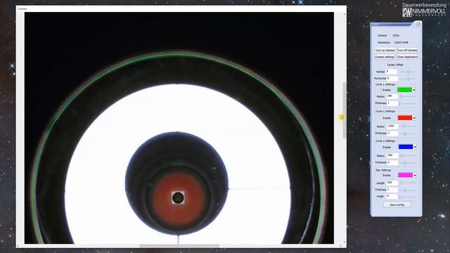Click the blue Circle 3 color swatch
The height and width of the screenshot is (253, 450).
[406, 147]
